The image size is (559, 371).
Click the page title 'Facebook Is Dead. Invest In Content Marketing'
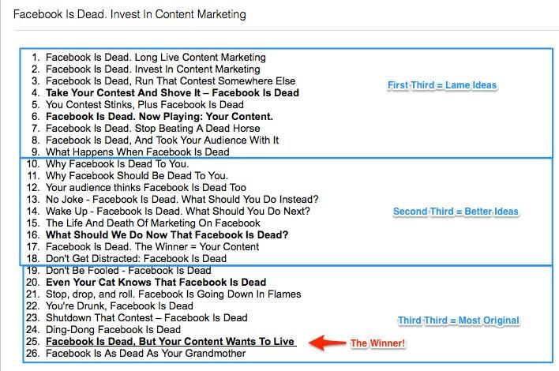coord(129,14)
